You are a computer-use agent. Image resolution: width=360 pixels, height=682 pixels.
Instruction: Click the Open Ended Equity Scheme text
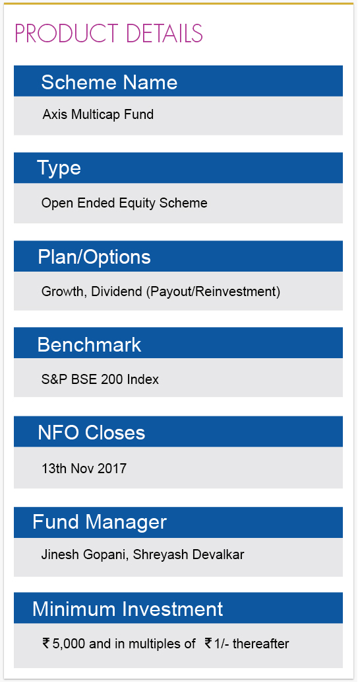(x=125, y=203)
